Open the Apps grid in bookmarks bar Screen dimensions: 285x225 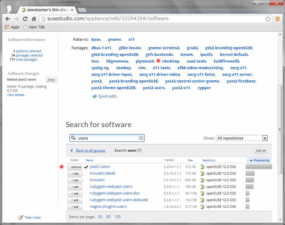point(12,27)
